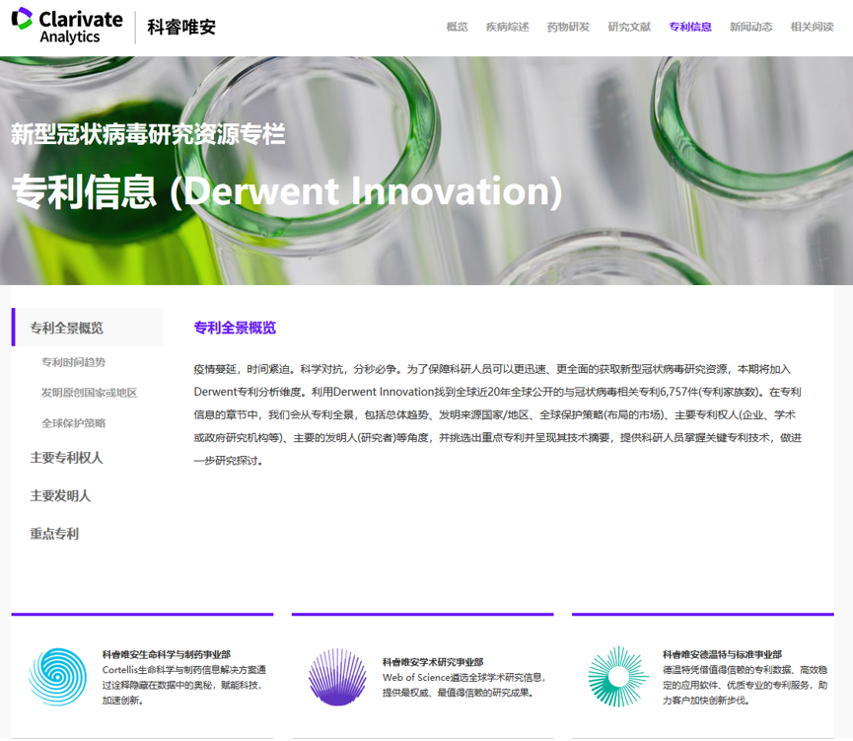Screen dimensions: 853x741
Task: Open 新闻动态 in the top navigation
Action: point(751,27)
